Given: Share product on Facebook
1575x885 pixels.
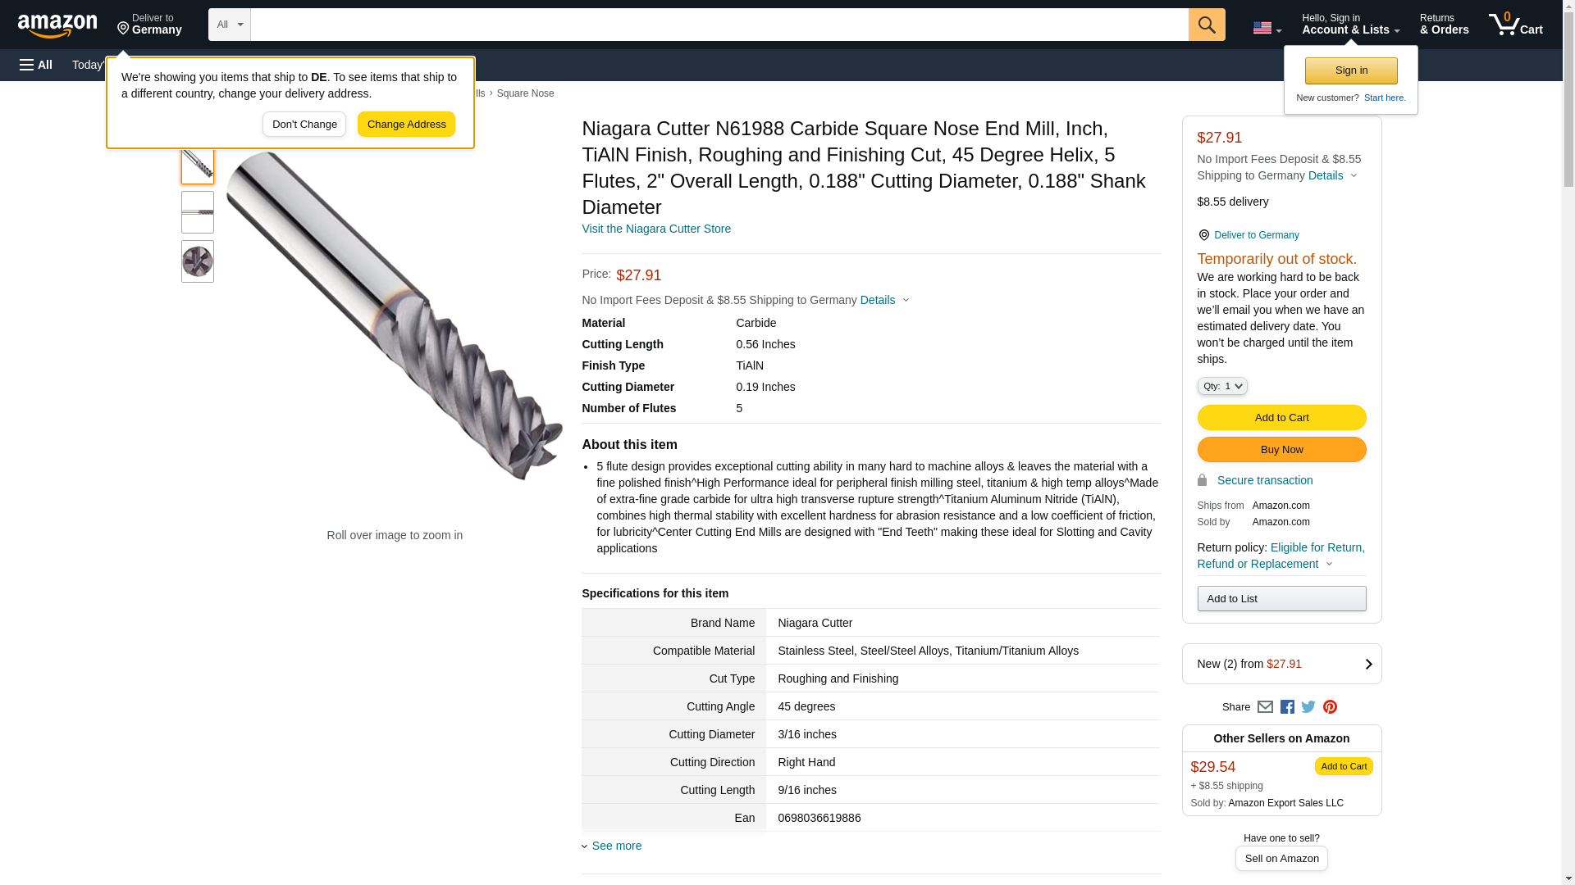Looking at the screenshot, I should point(1287,707).
